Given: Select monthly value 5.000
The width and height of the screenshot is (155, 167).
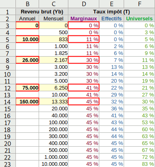Looking at the screenshot, I should pyautogui.click(x=54, y=81).
